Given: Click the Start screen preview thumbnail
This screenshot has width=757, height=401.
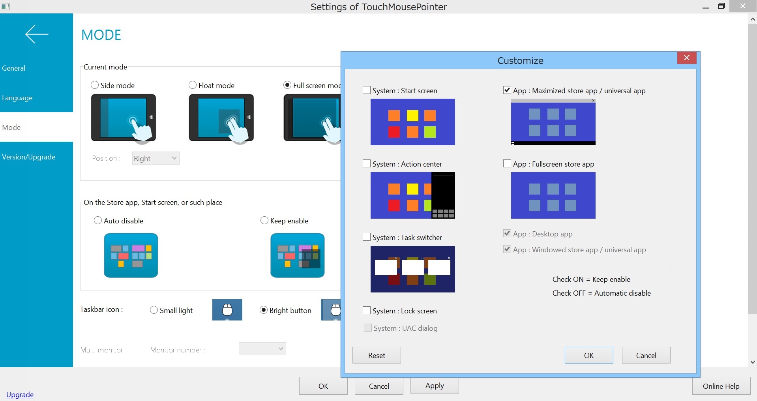Looking at the screenshot, I should click(412, 122).
